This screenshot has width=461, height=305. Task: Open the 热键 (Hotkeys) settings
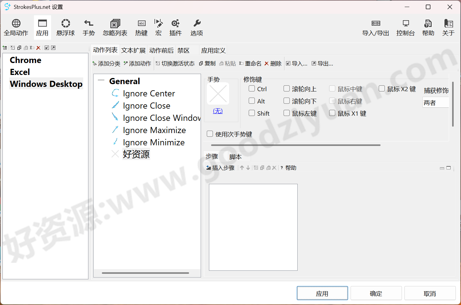[141, 27]
